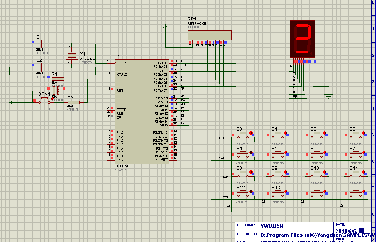Image resolution: width=376 pixels, height=242 pixels.
Task: Click the P0.7/AD7 pin label
Action: point(160,91)
